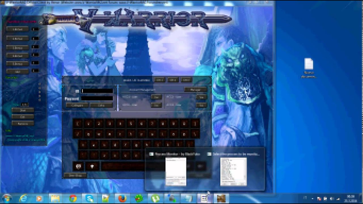The image size is (363, 204).
Task: Open Skype from the taskbar
Action: tap(89, 198)
